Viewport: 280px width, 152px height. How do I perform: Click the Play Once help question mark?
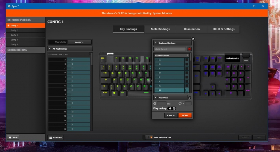tap(189, 98)
